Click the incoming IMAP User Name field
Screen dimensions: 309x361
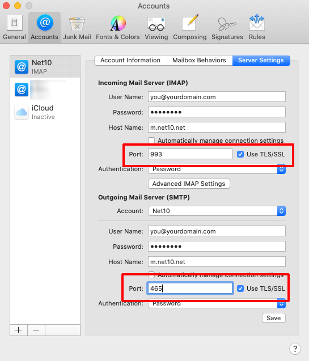coord(217,97)
